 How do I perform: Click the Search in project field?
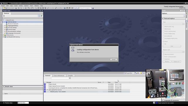click(85, 8)
